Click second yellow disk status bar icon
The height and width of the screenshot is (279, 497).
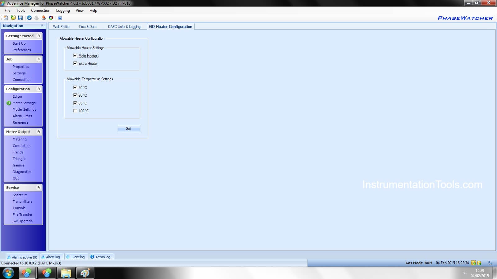click(x=479, y=263)
